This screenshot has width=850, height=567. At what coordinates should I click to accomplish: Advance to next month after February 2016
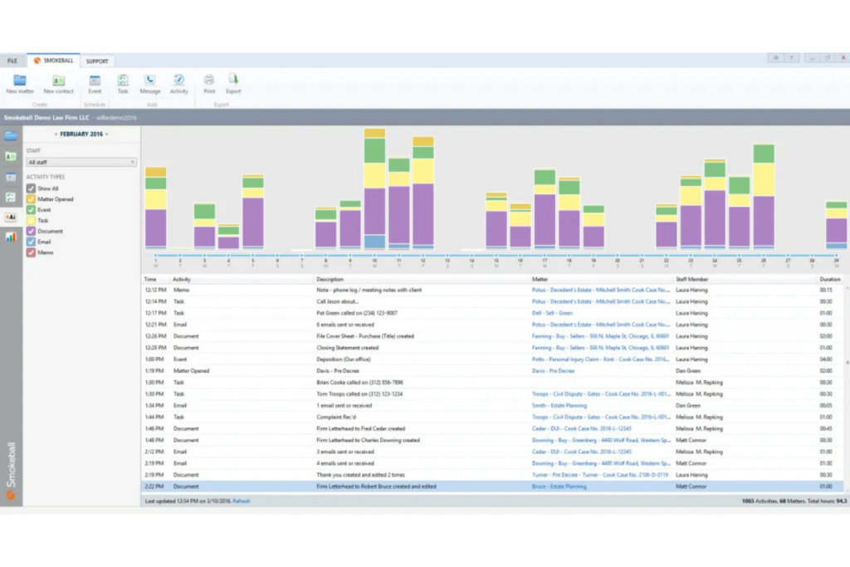coord(107,134)
